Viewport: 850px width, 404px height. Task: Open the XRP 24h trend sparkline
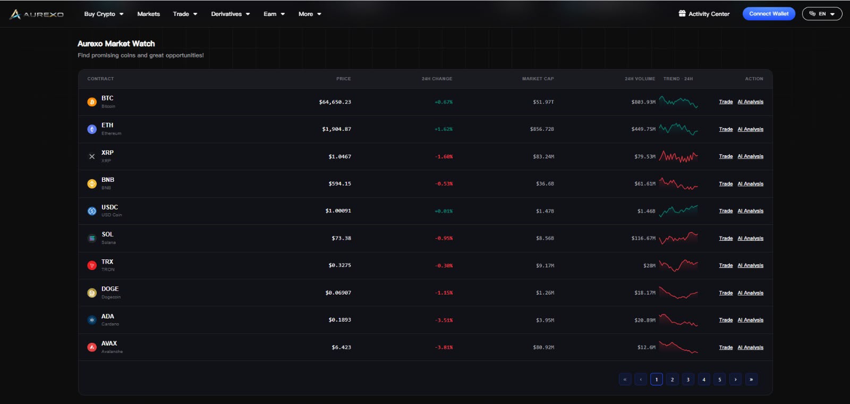pyautogui.click(x=678, y=156)
